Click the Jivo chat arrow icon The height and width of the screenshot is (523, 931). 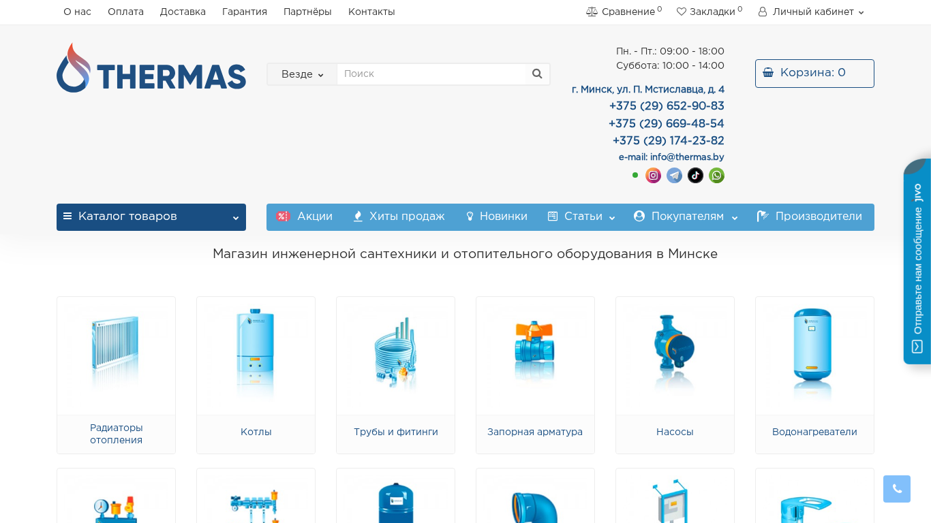pyautogui.click(x=917, y=347)
